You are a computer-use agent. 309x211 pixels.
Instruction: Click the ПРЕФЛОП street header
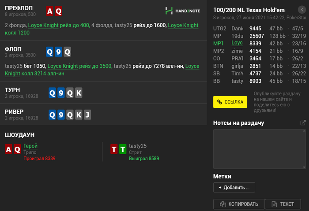point(19,8)
